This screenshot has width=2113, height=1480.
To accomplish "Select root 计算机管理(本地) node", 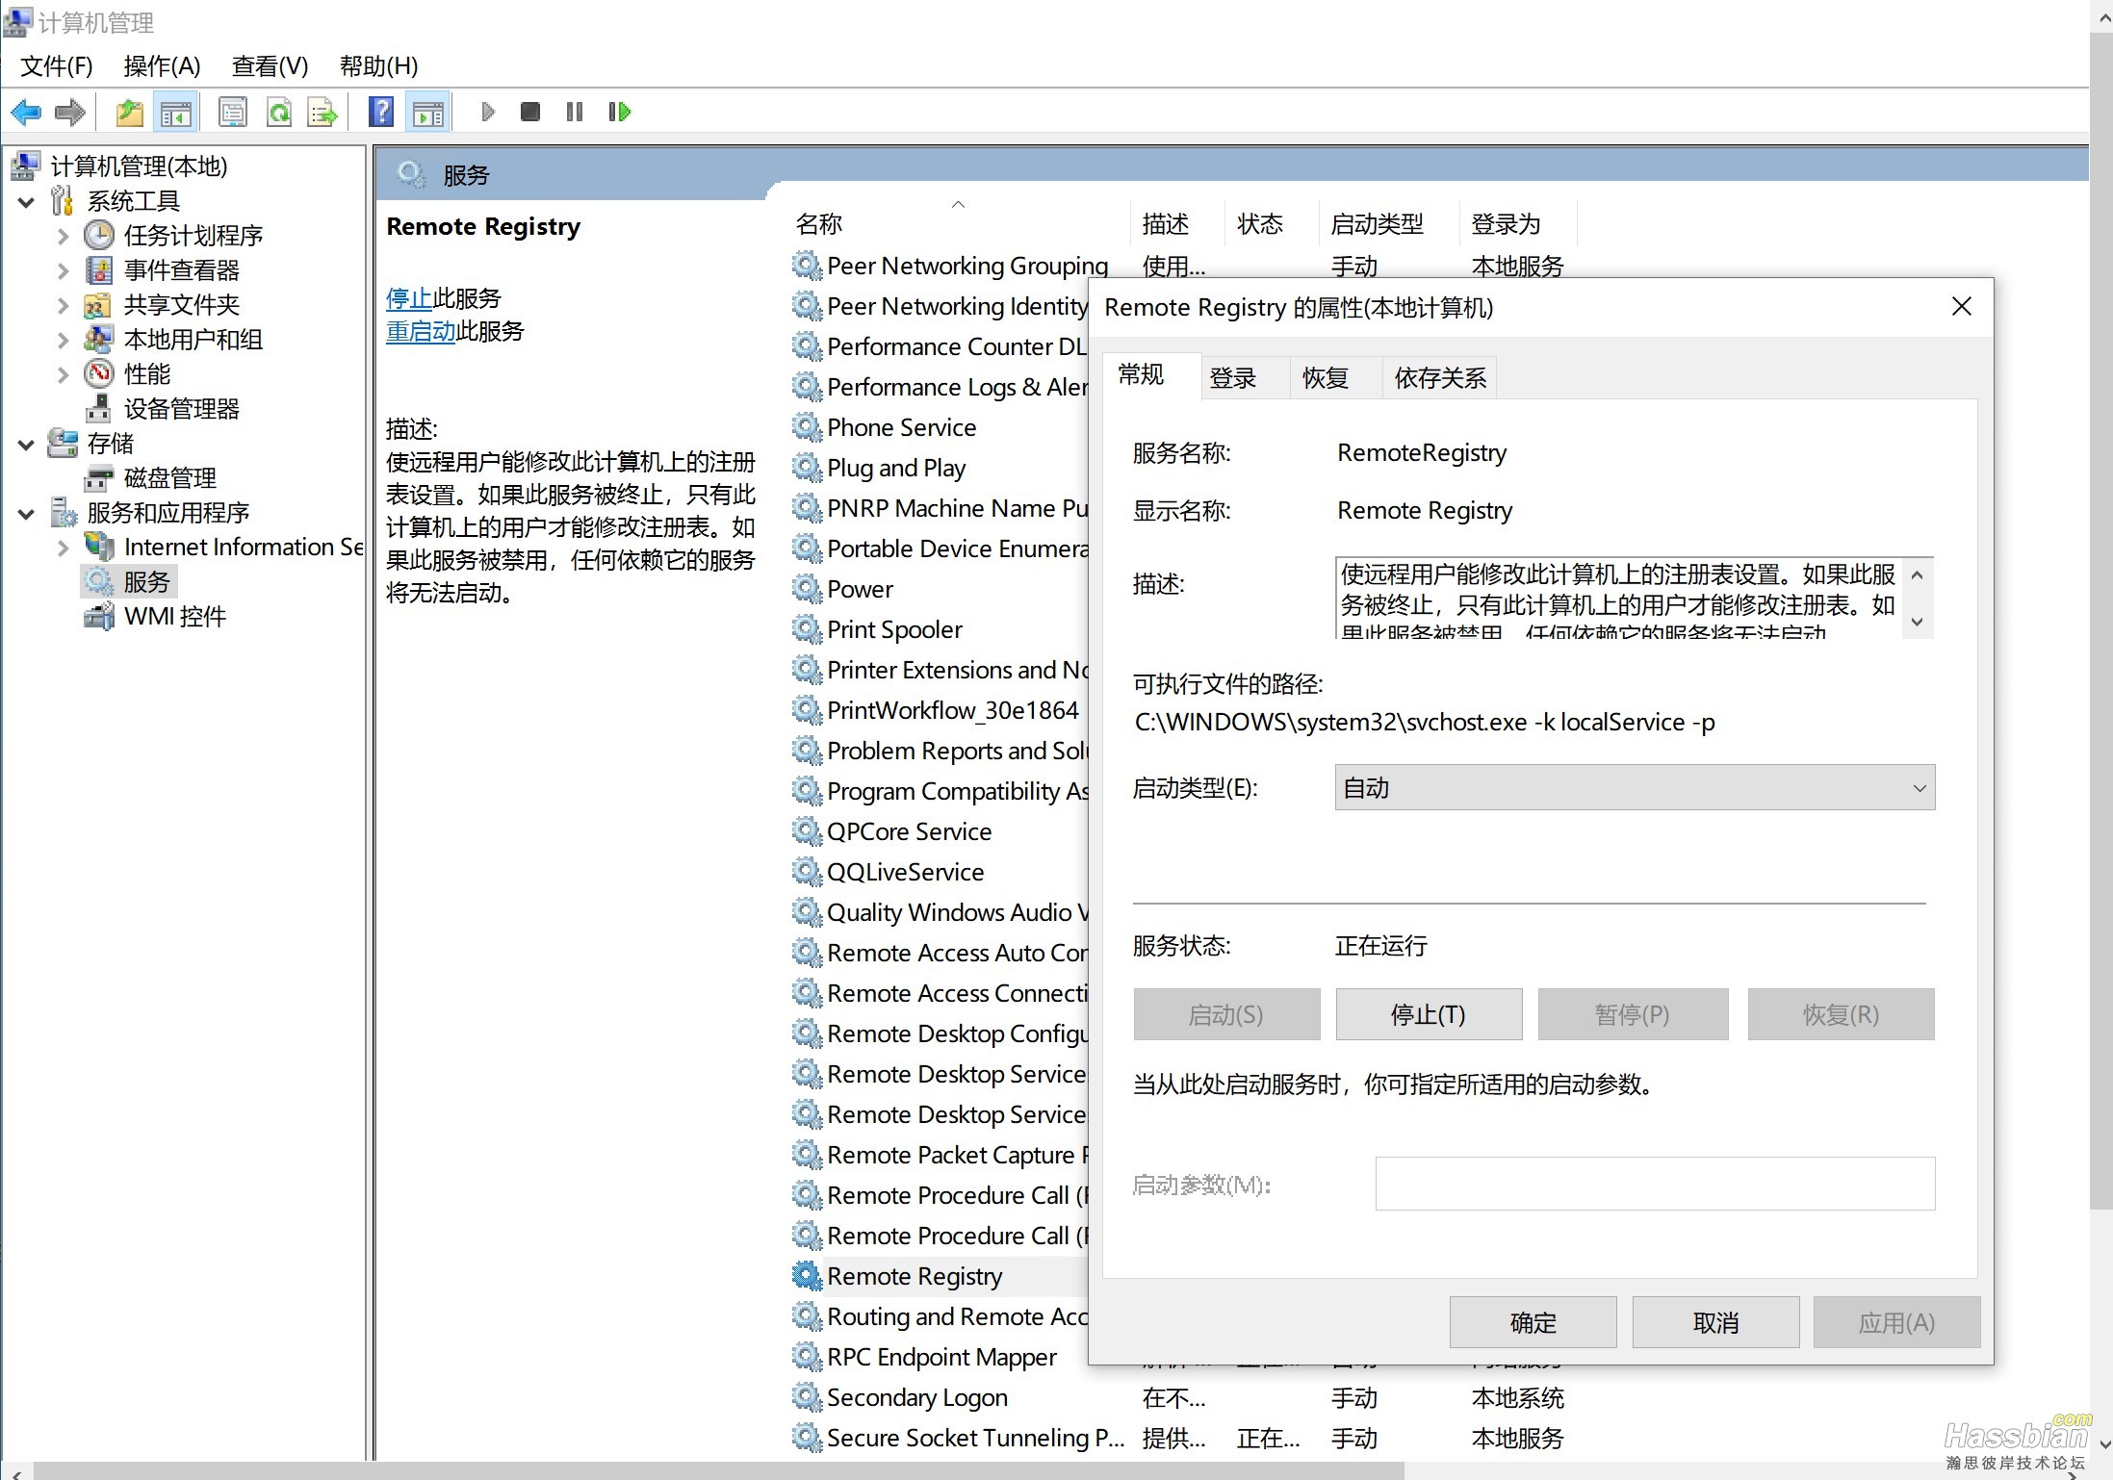I will pos(139,166).
